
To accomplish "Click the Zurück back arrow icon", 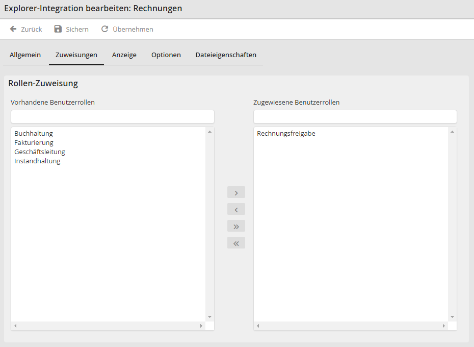I will click(13, 29).
